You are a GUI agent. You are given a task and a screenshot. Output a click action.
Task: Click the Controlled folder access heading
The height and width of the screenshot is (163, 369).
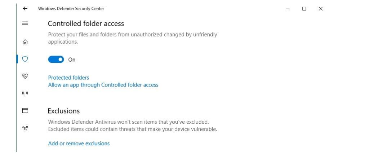click(86, 24)
